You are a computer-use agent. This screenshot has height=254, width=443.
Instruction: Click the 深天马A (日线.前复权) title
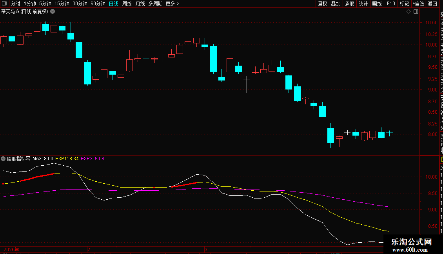[x=25, y=12]
